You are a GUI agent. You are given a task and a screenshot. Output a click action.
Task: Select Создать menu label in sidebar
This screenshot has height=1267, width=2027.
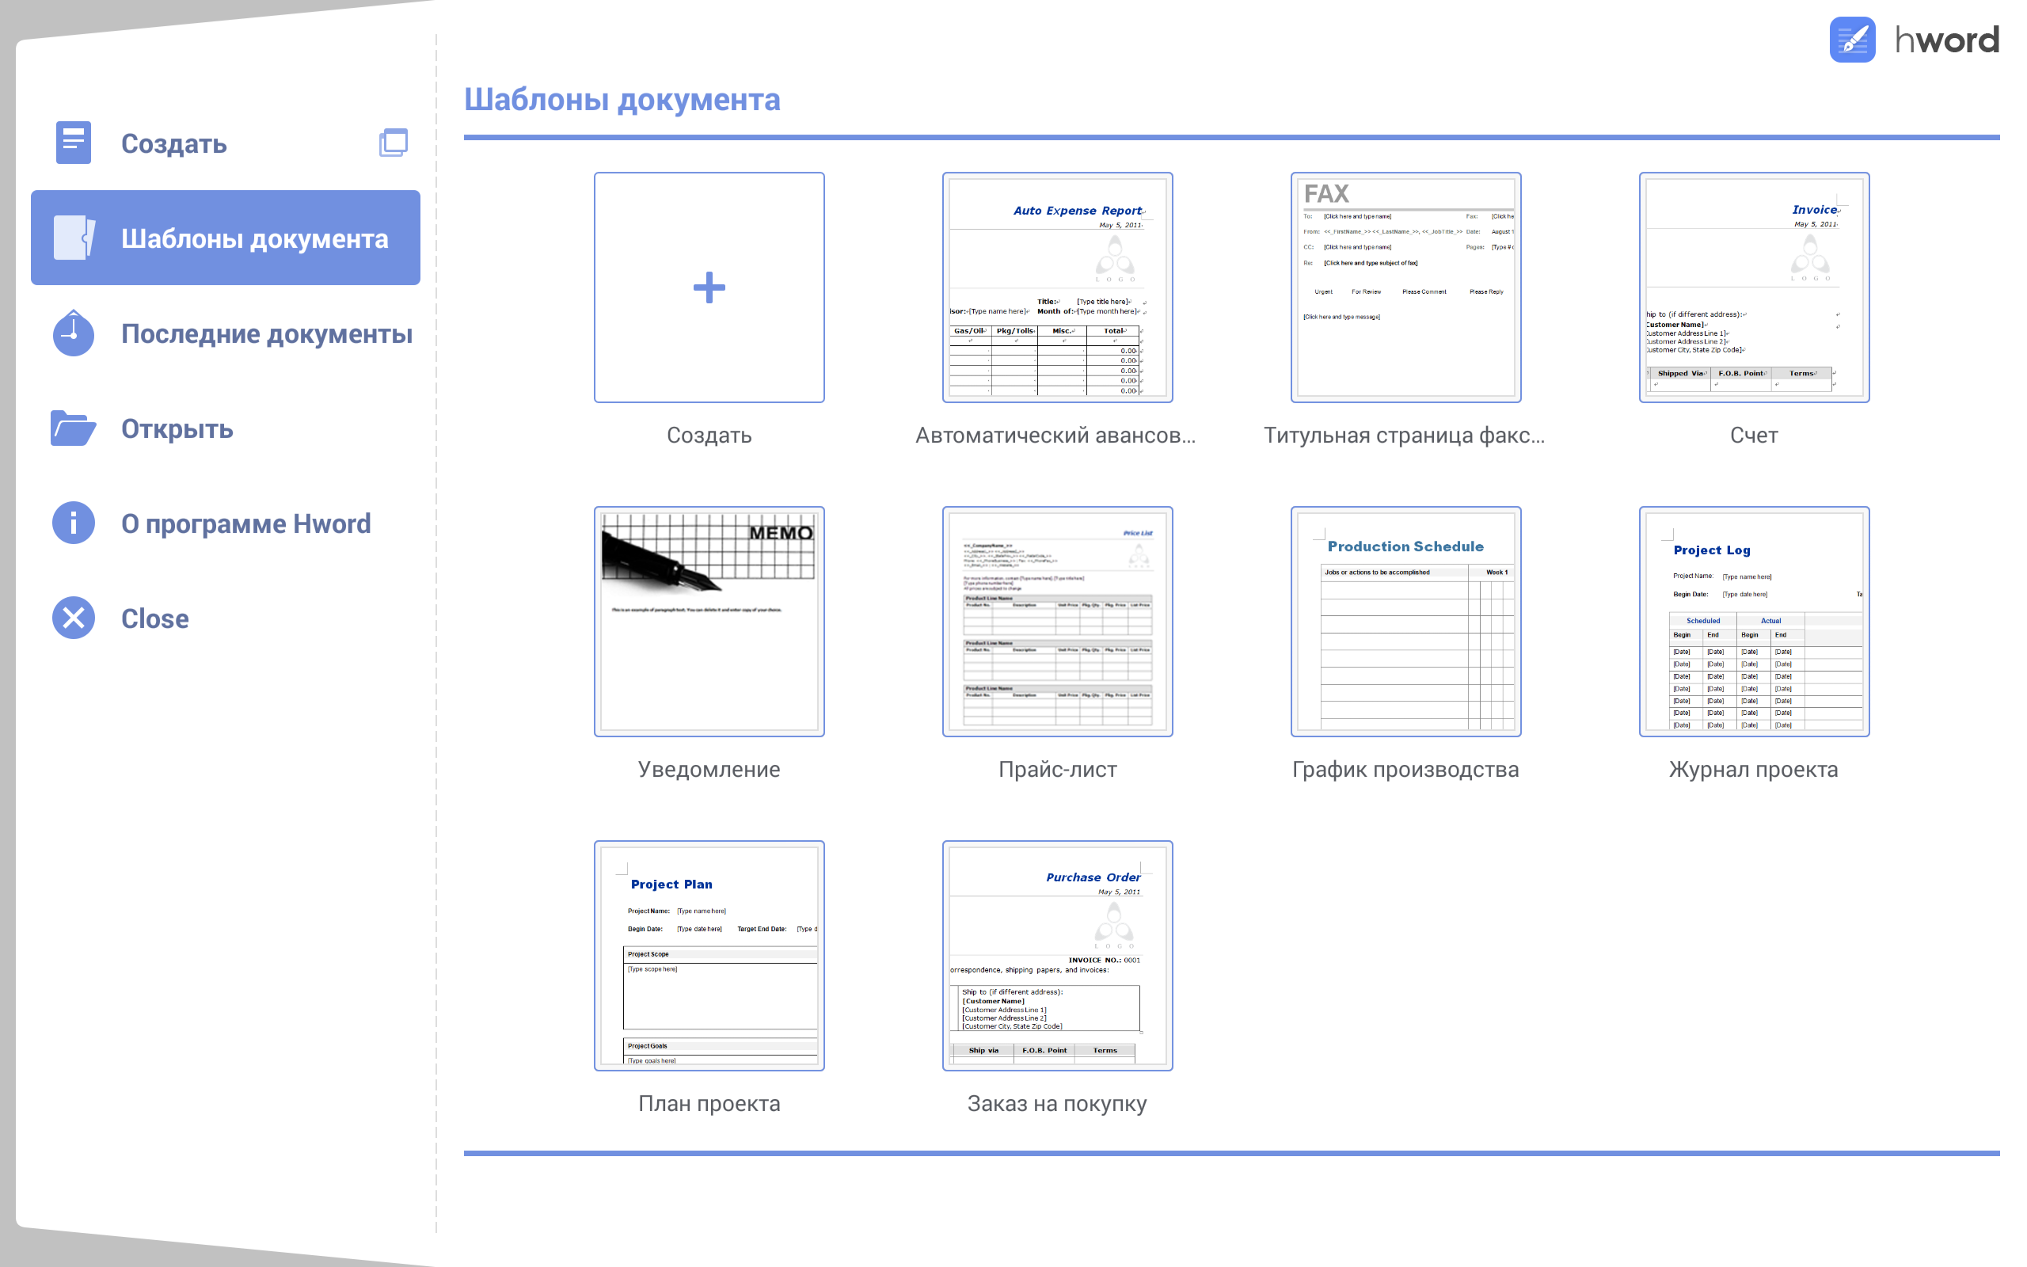(x=174, y=143)
